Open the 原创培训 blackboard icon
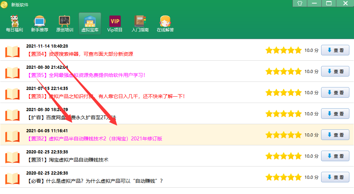 (64, 24)
